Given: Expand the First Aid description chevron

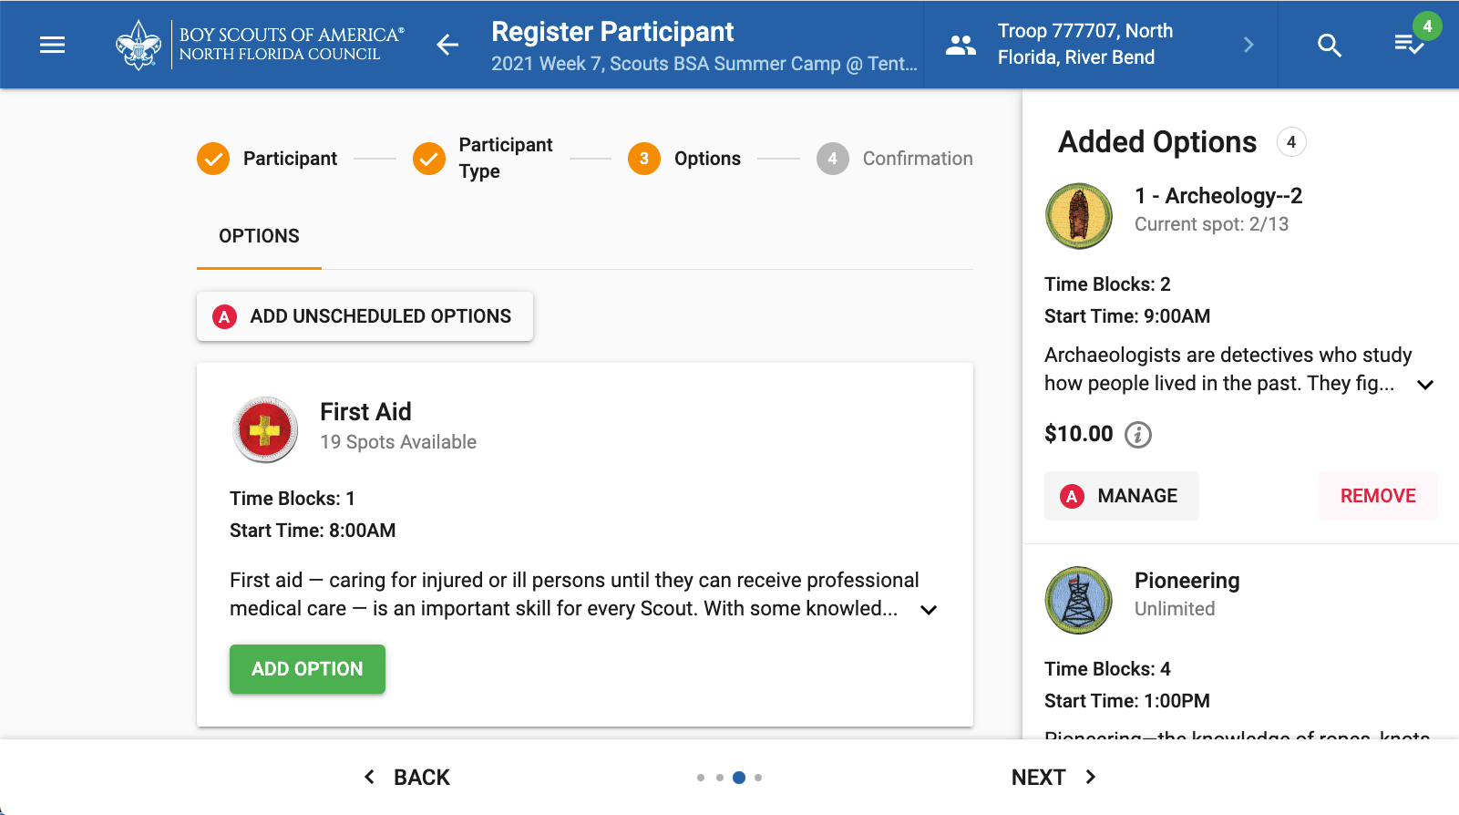Looking at the screenshot, I should 929,610.
